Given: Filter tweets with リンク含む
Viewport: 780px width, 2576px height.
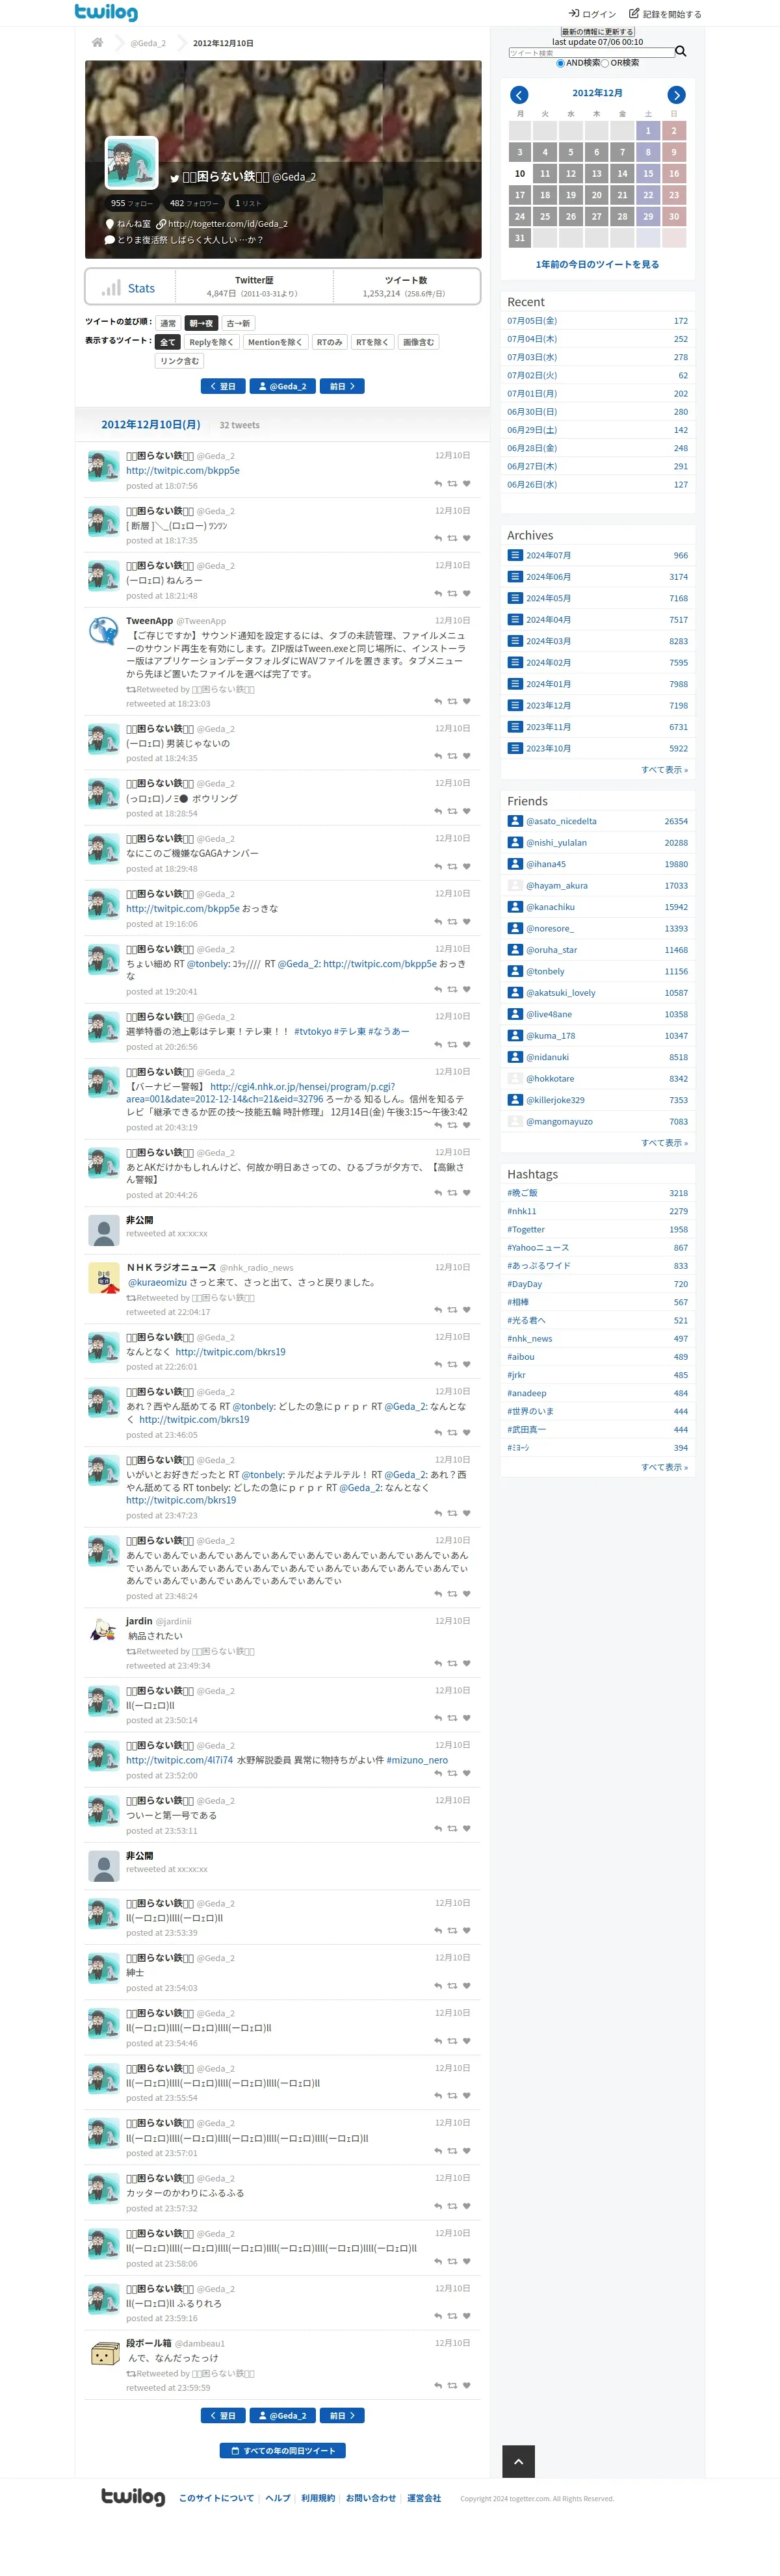Looking at the screenshot, I should tap(180, 361).
